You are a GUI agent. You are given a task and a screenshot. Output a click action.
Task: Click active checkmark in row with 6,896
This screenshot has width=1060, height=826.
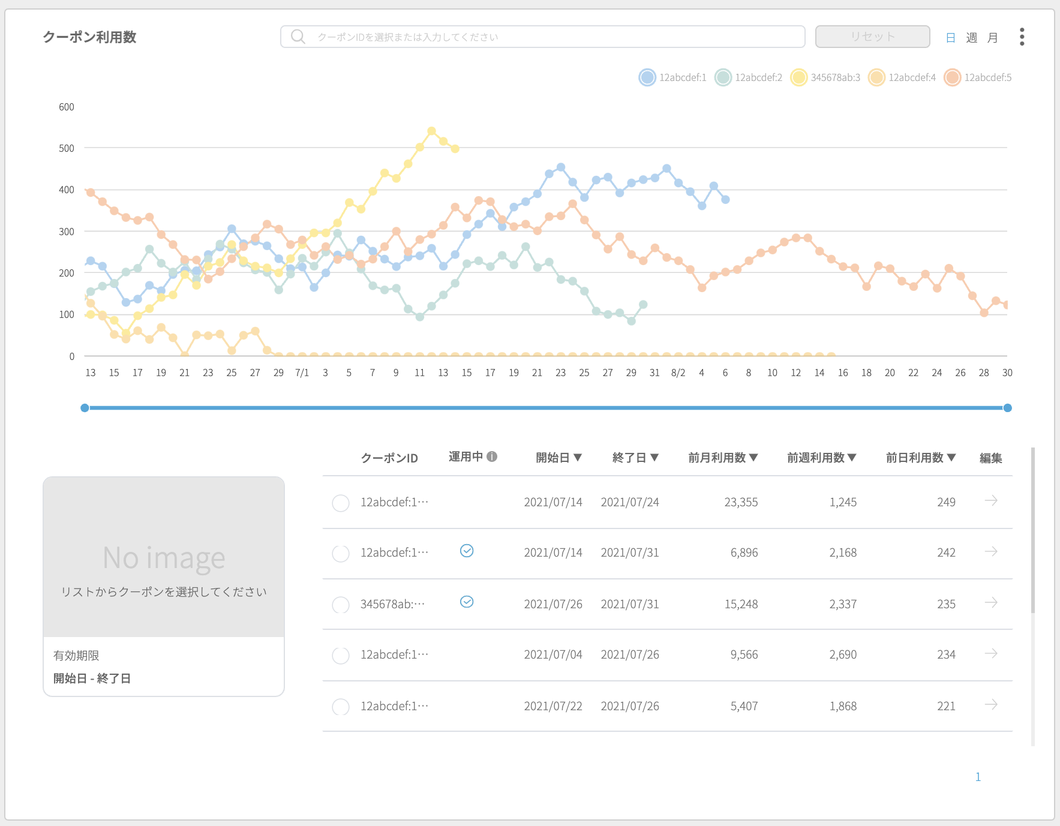(x=467, y=551)
